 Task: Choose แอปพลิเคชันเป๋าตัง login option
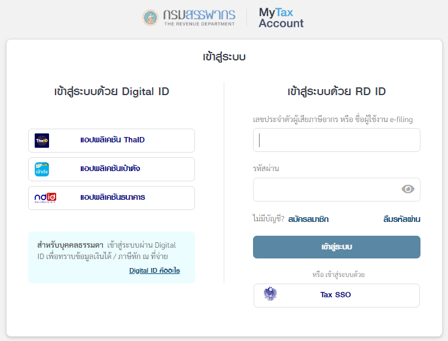(x=111, y=169)
